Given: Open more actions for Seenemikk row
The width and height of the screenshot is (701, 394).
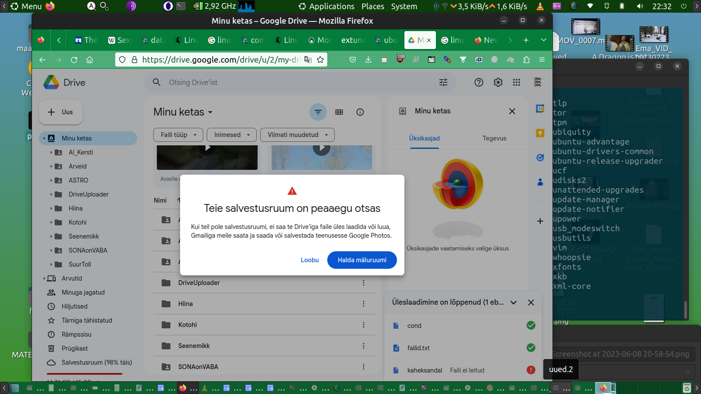Looking at the screenshot, I should tap(364, 346).
